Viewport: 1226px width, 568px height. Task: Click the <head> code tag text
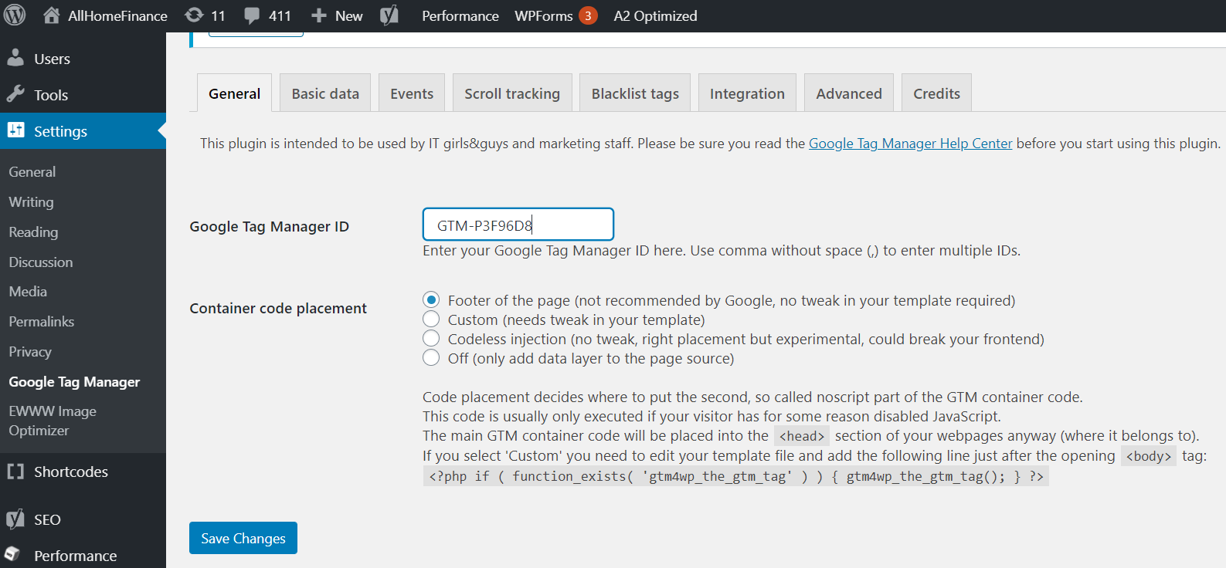pos(802,436)
